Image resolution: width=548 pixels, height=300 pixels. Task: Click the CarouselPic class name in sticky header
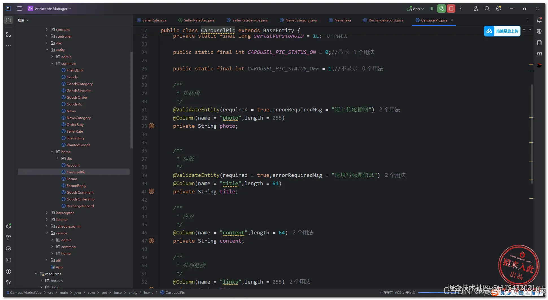[x=218, y=30]
